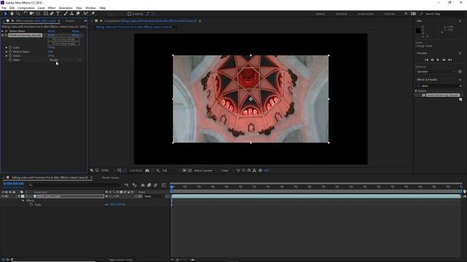Screen dimensions: 467x262
Task: Click the composition flowchart icon in viewer footer
Action: (254, 170)
